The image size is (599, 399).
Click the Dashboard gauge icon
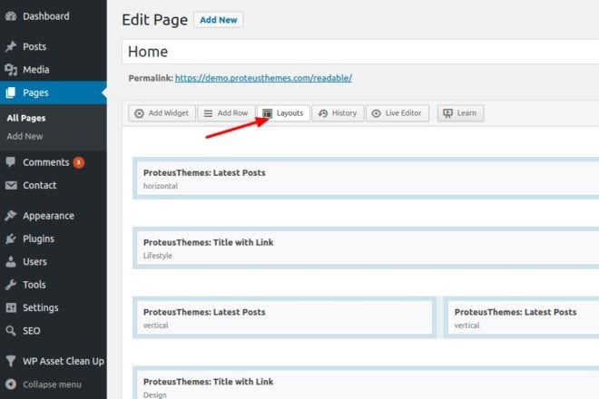pyautogui.click(x=11, y=16)
